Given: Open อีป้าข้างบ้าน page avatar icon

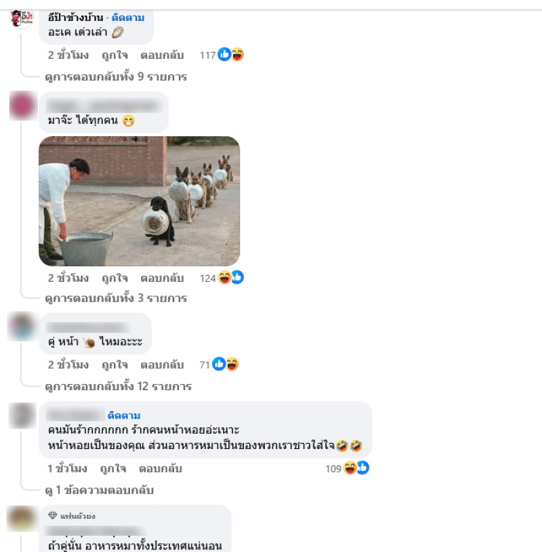Looking at the screenshot, I should [x=21, y=19].
